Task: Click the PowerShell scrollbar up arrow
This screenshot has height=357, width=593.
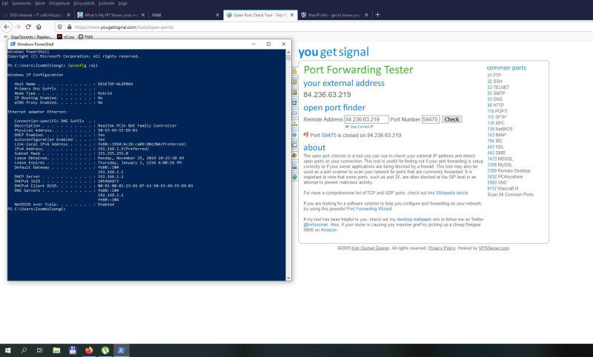Action: (288, 52)
